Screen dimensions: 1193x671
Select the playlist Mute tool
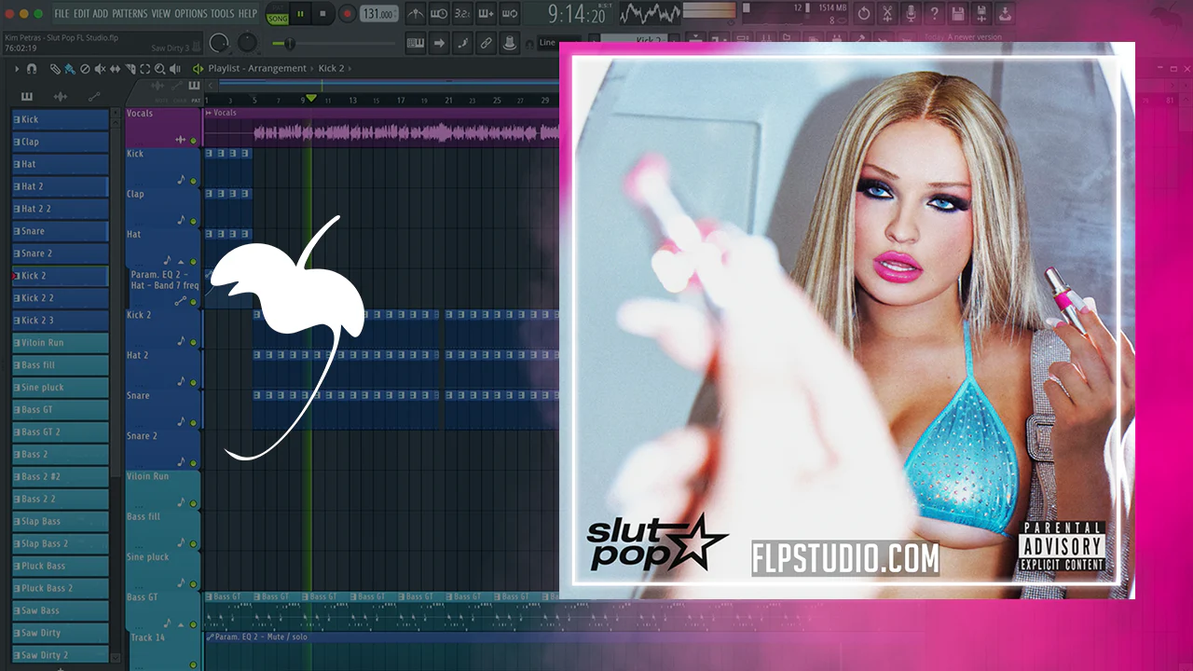[x=100, y=69]
